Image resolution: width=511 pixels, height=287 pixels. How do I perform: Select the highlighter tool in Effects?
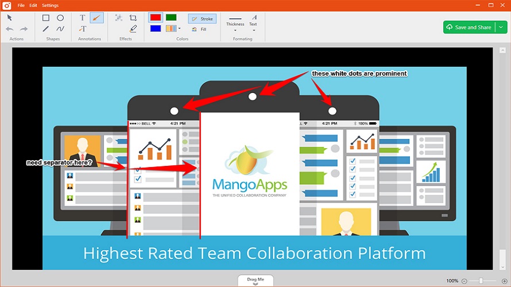pos(133,29)
